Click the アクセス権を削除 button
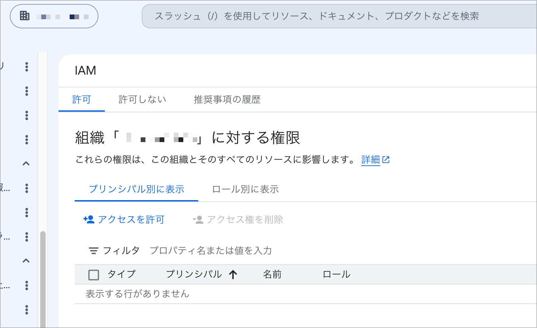Image resolution: width=537 pixels, height=328 pixels. [238, 220]
